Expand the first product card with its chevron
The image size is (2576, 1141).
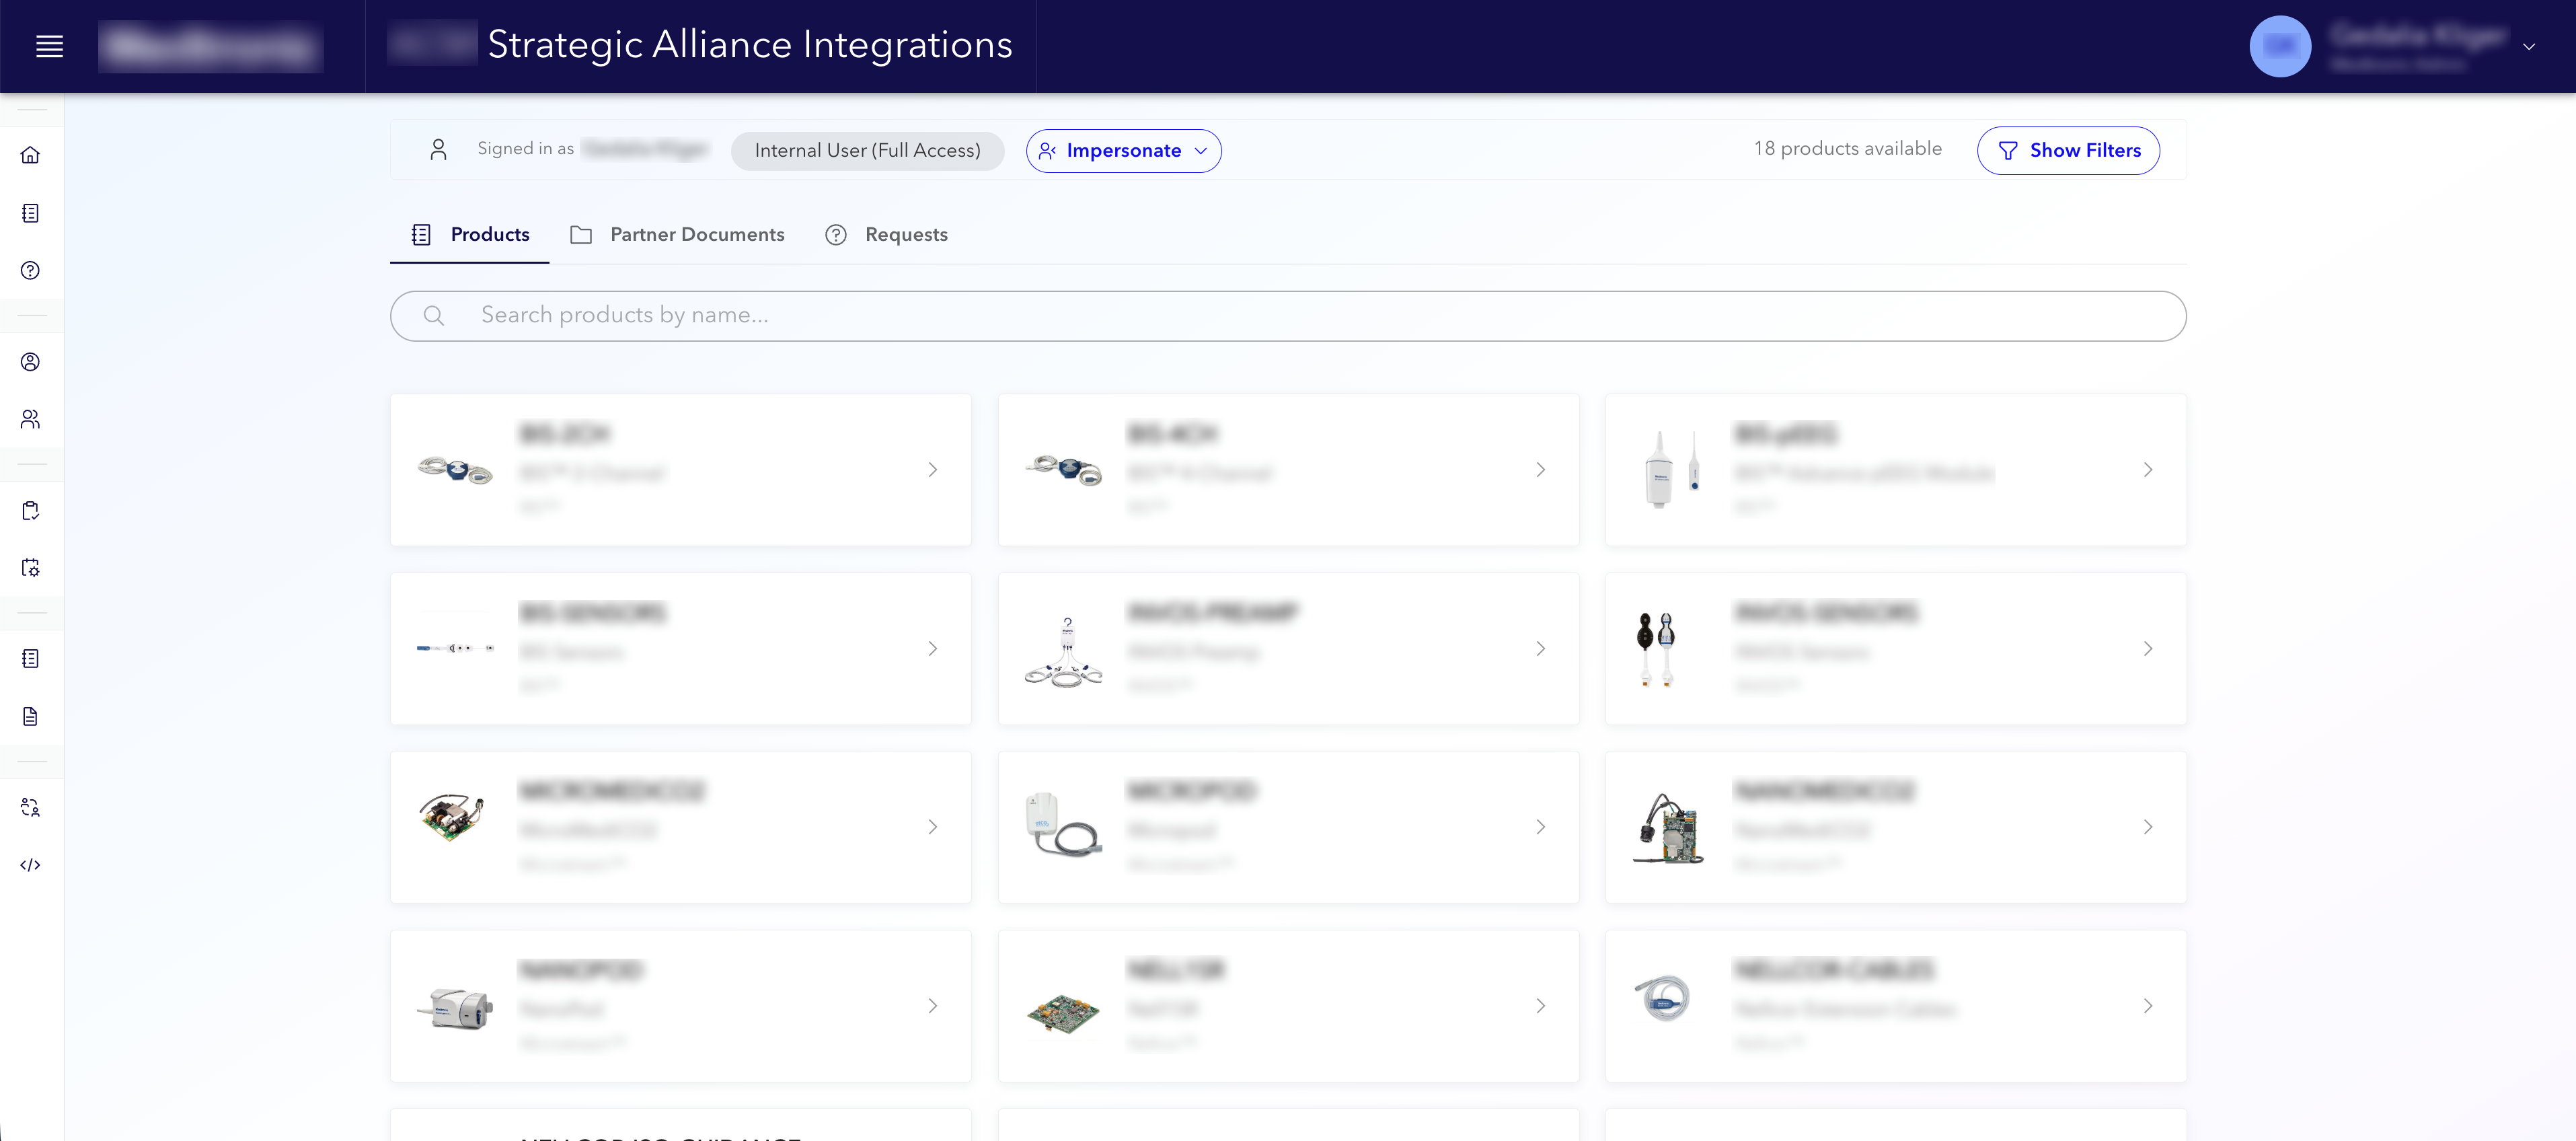[933, 470]
